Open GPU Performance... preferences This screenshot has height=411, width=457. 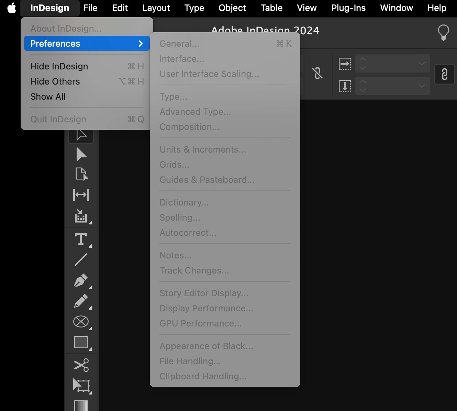225,323
